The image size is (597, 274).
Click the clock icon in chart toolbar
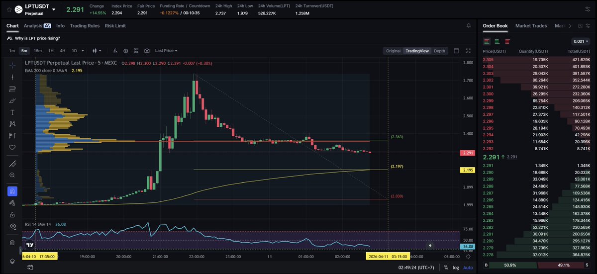click(125, 51)
